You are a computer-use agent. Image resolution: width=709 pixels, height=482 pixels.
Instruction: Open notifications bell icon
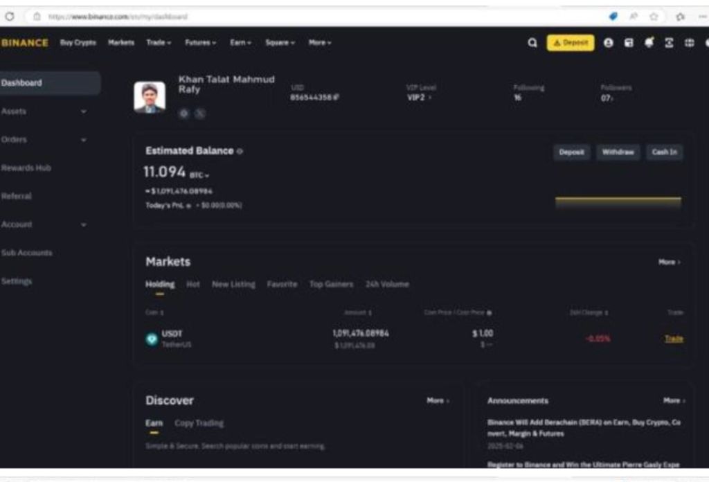point(649,43)
